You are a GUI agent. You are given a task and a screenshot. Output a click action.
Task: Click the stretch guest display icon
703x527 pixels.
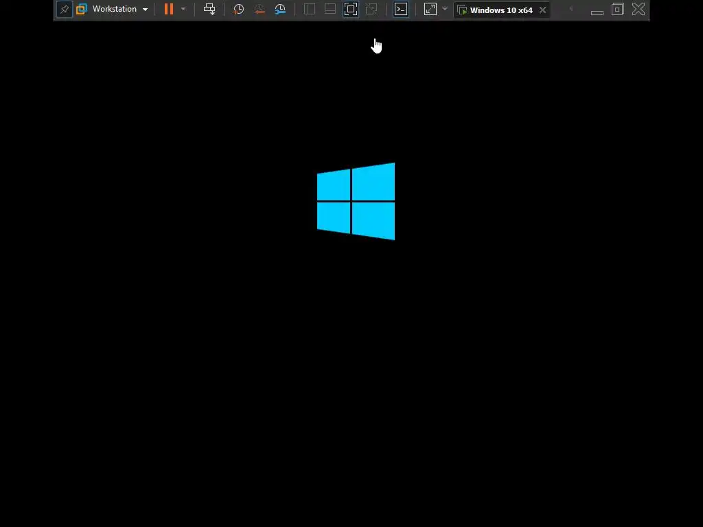click(x=430, y=9)
